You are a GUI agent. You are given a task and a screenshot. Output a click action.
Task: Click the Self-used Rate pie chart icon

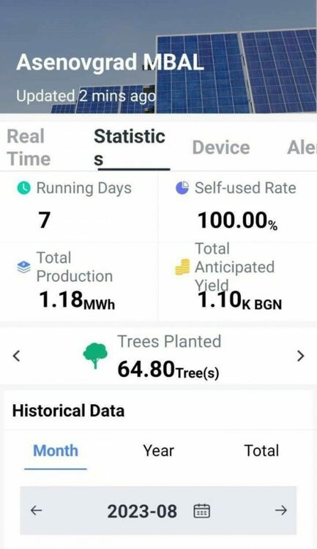[x=182, y=187]
